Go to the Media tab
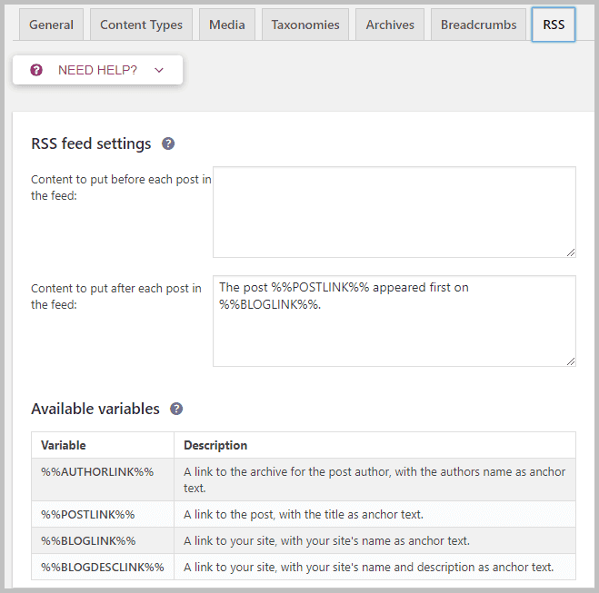 tap(226, 25)
